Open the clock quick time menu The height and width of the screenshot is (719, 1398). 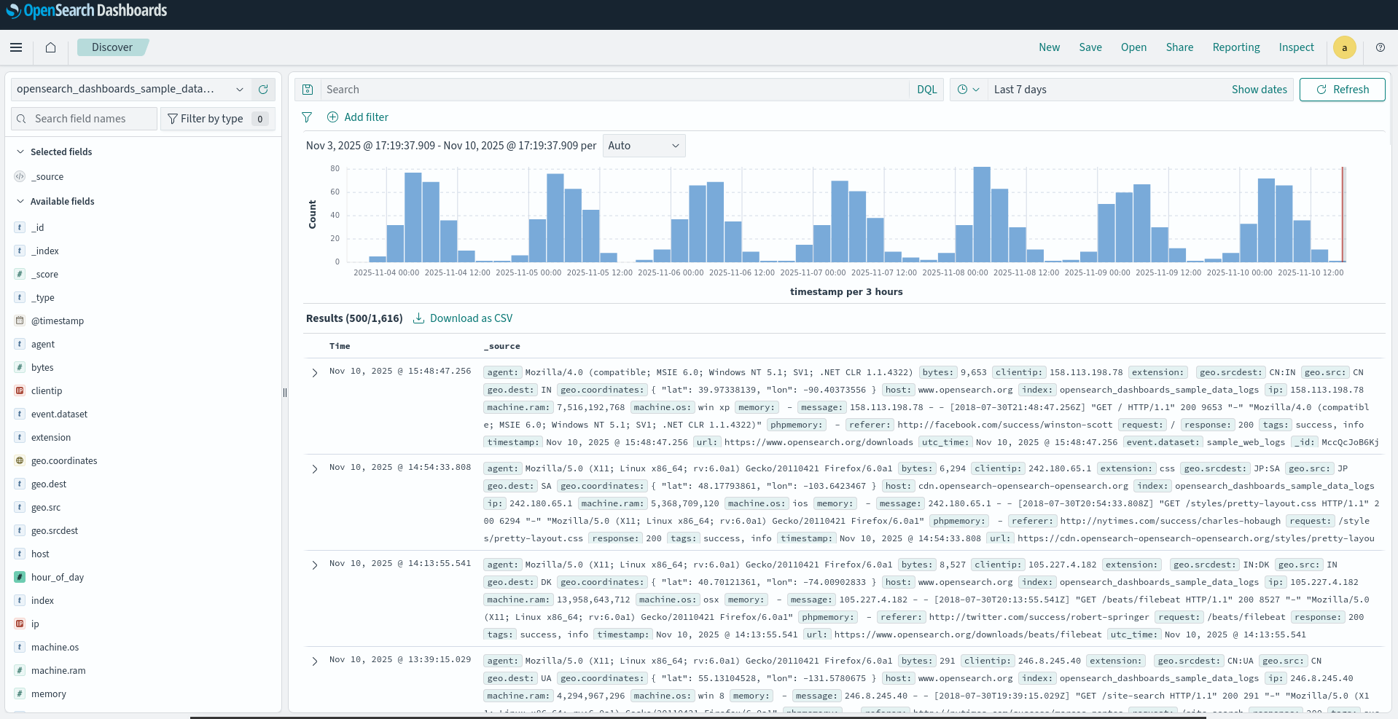968,90
